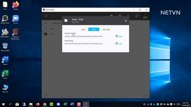Click the activity graph icon at Sync bottom-right
191x107 pixels.
[145, 96]
